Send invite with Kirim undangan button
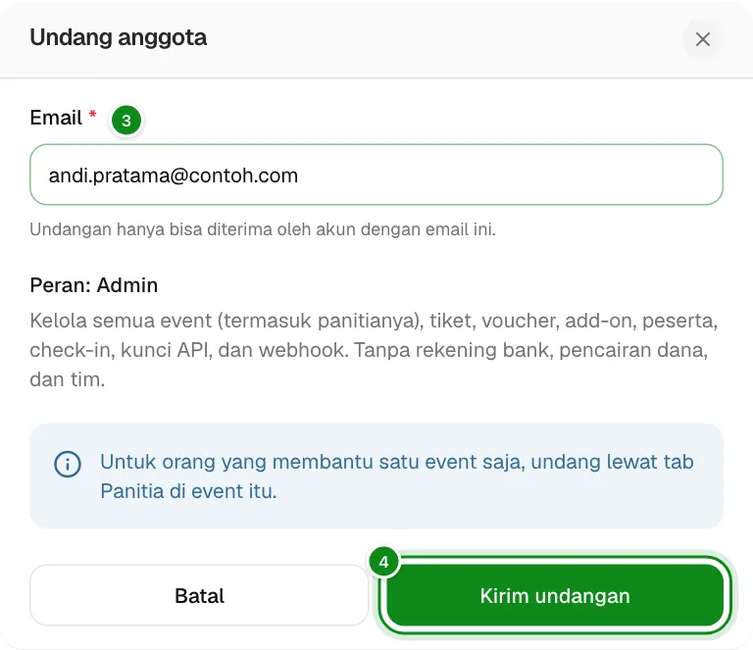 [x=555, y=595]
